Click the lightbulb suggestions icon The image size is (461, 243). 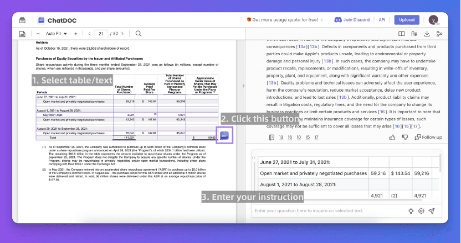coord(411,211)
